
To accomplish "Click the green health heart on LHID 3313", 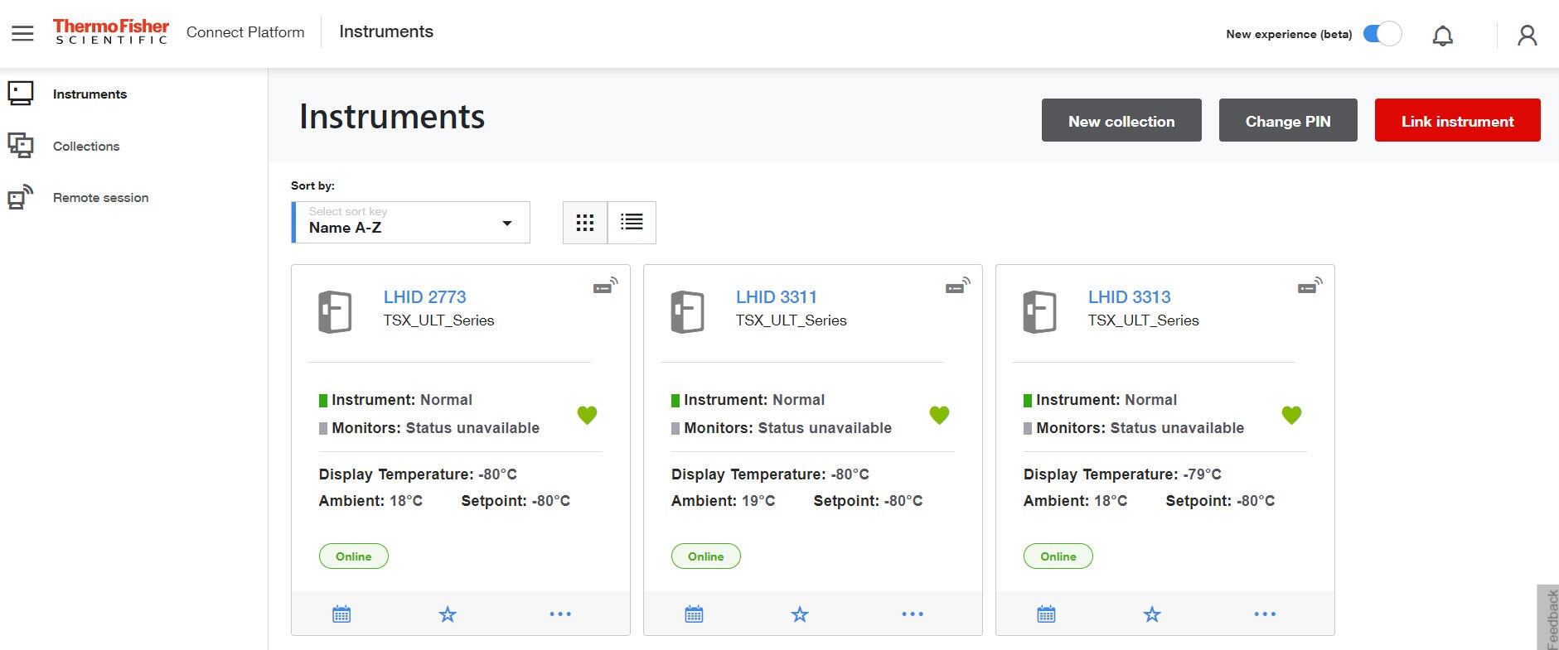I will click(1291, 415).
